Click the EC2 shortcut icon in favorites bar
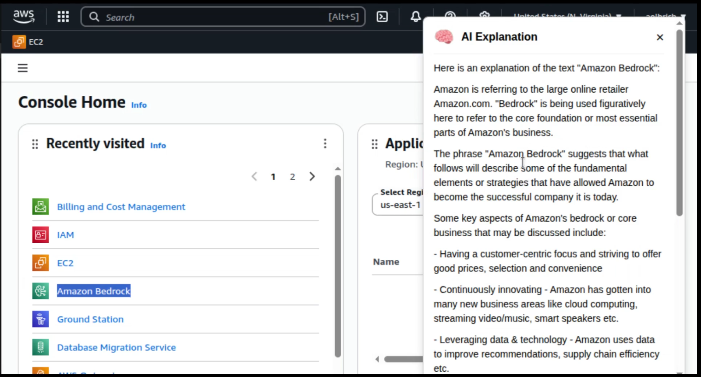 pos(19,42)
